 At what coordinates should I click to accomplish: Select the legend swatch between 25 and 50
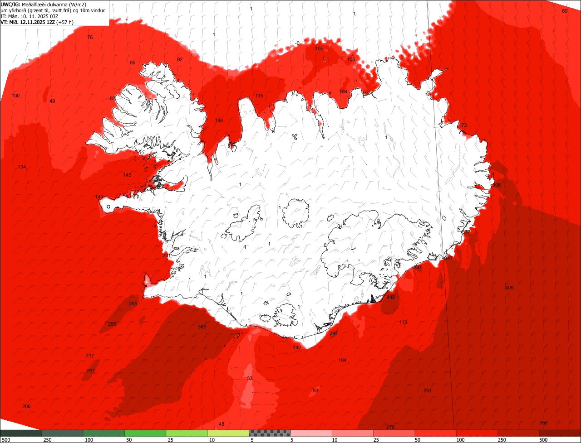click(x=394, y=433)
